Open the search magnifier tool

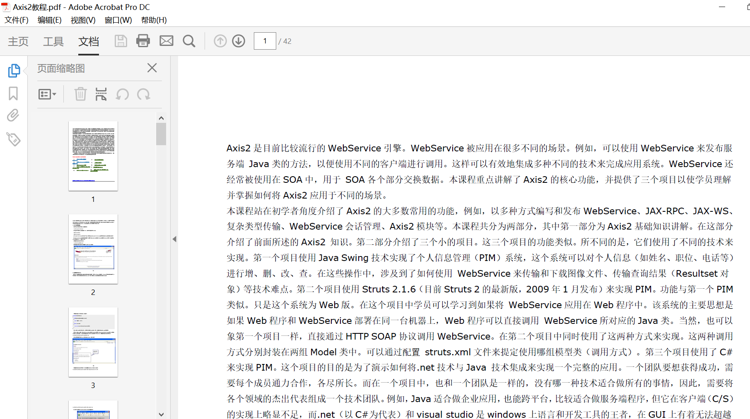click(x=189, y=41)
